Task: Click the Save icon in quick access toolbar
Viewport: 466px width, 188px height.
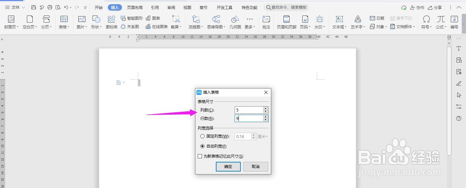Action: click(x=34, y=7)
